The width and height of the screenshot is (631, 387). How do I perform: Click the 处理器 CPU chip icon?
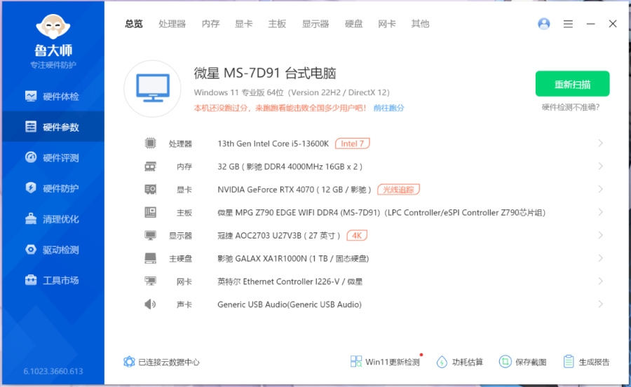[150, 143]
